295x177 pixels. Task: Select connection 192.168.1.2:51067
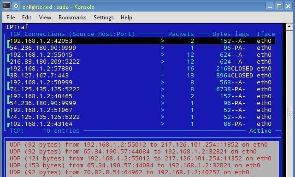[x=41, y=110]
